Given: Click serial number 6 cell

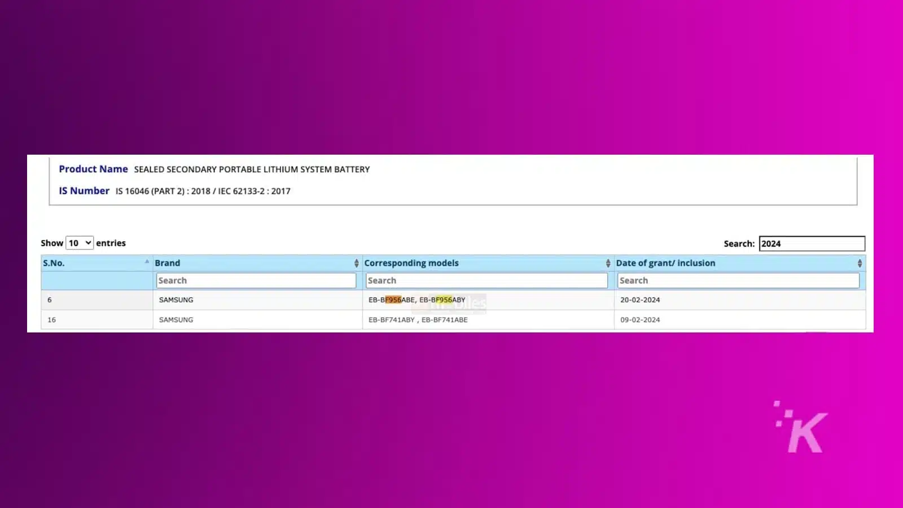Looking at the screenshot, I should (50, 300).
